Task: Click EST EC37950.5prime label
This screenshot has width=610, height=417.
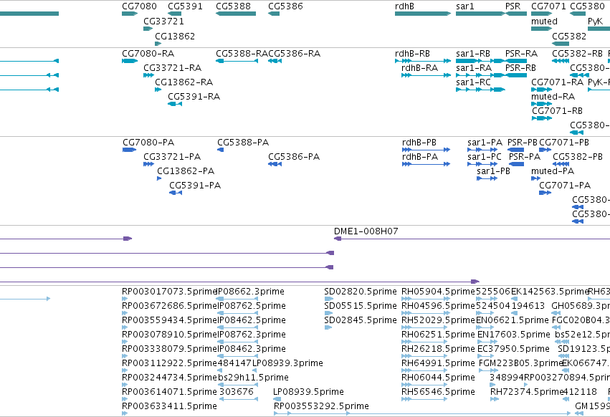Action: [513, 349]
